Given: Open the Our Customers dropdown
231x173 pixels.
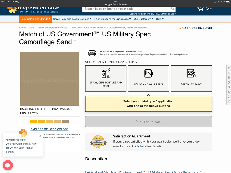Looking at the screenshot, I should pyautogui.click(x=144, y=19).
